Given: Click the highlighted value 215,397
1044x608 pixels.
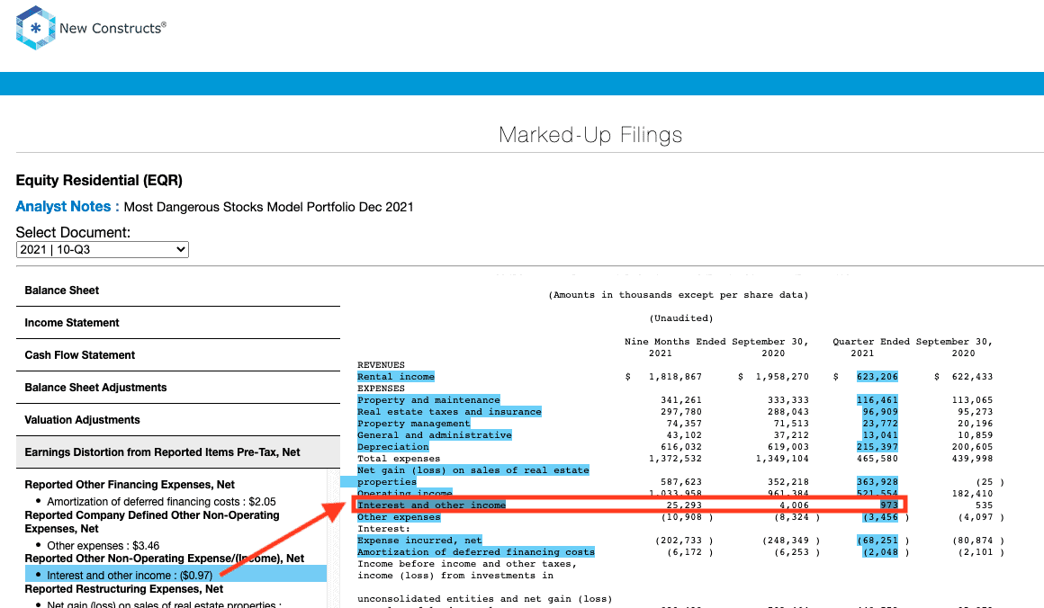Looking at the screenshot, I should [x=877, y=447].
